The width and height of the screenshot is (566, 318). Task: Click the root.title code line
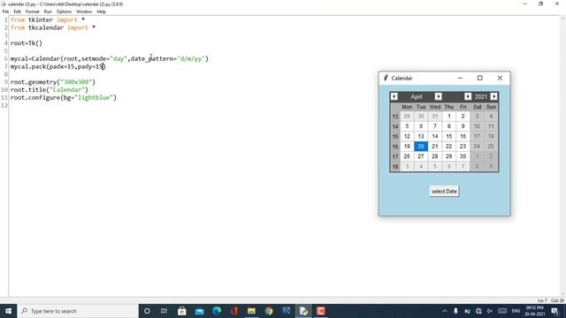(x=50, y=90)
